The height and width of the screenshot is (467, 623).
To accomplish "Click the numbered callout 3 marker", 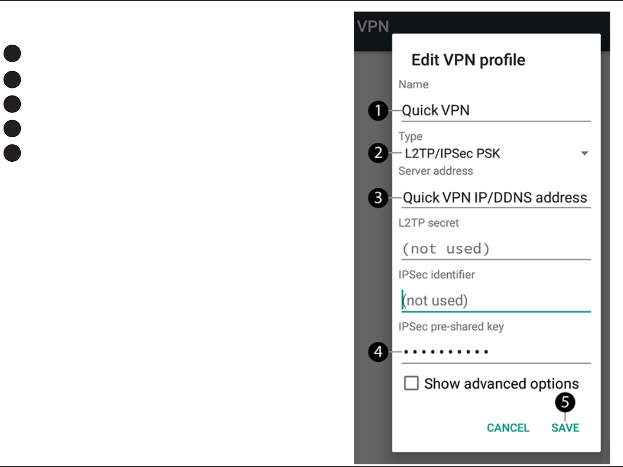I will tap(378, 197).
